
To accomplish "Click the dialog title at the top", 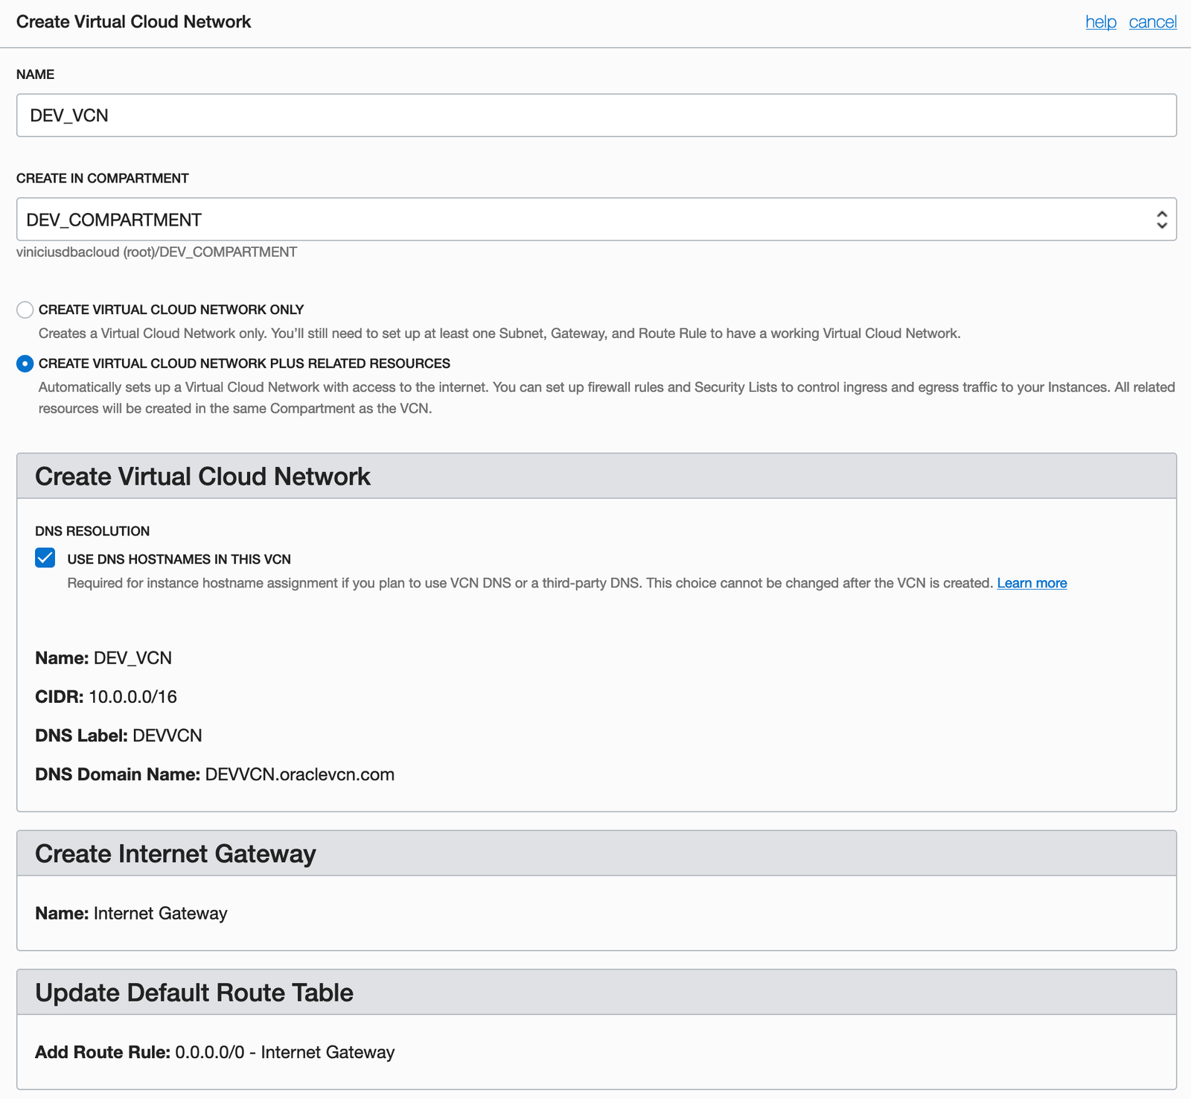I will (134, 22).
